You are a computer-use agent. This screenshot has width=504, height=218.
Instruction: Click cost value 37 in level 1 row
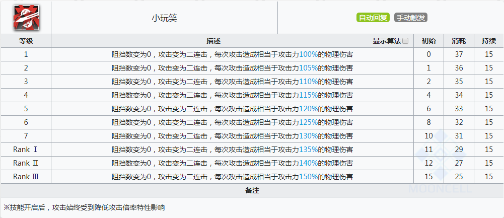(459, 54)
